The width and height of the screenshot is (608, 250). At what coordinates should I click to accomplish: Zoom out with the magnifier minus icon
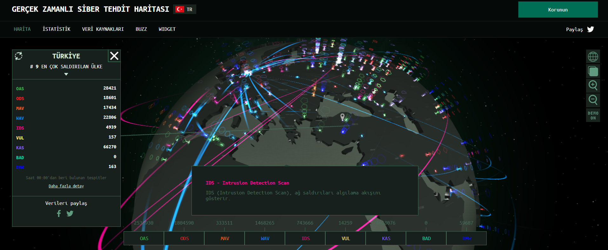(593, 100)
